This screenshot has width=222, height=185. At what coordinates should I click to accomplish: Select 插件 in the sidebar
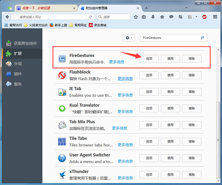[17, 74]
